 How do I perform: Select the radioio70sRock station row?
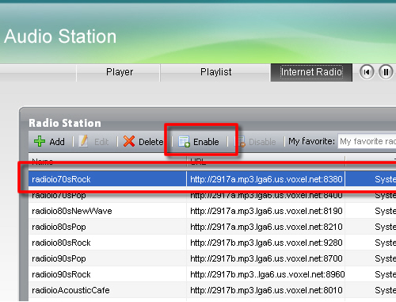pyautogui.click(x=212, y=179)
